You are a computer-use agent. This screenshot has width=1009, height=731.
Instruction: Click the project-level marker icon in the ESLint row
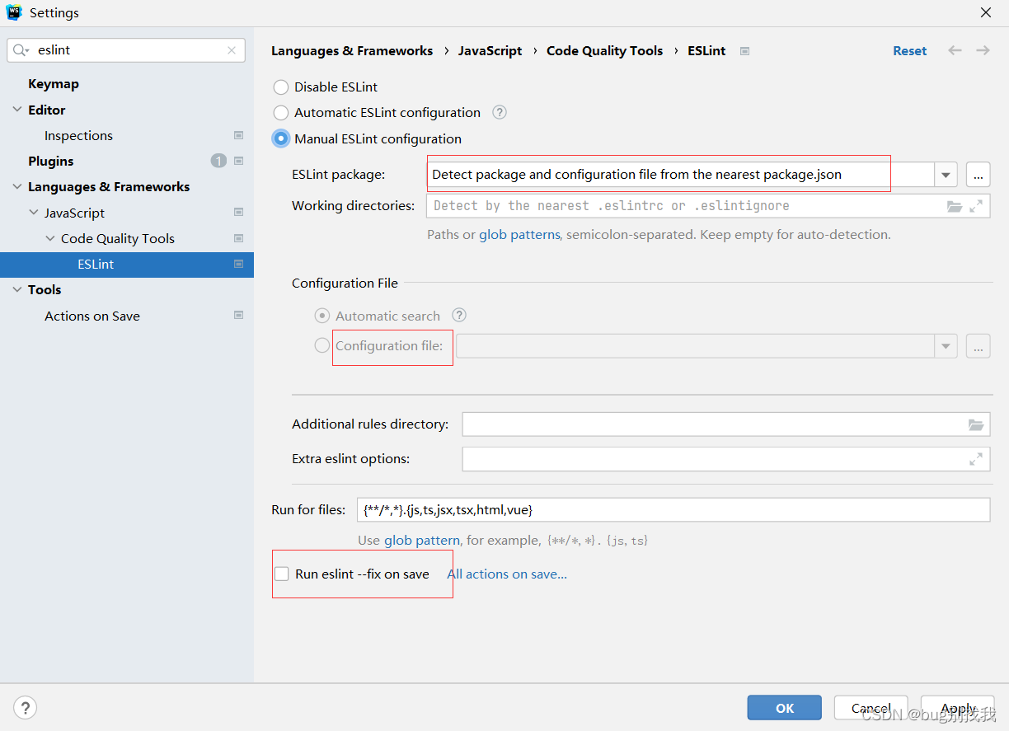[238, 264]
